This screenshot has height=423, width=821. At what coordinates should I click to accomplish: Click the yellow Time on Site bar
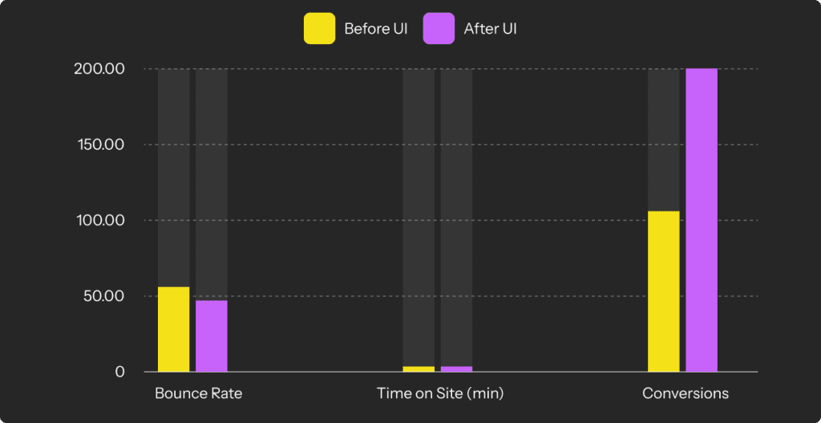419,369
